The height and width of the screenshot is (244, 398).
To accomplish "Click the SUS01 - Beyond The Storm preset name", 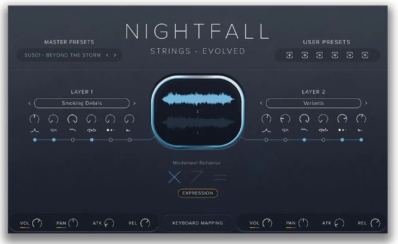I will 62,55.
